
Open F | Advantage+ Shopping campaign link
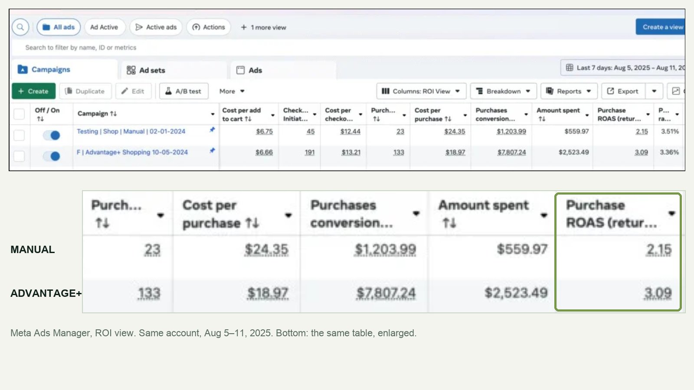(x=132, y=152)
